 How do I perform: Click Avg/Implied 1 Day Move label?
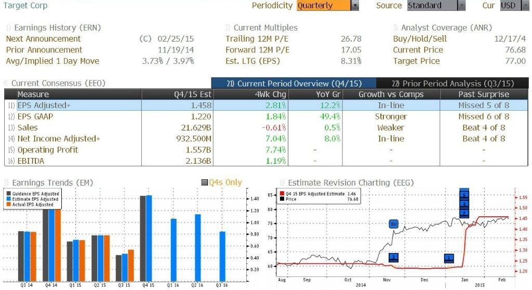(x=52, y=61)
